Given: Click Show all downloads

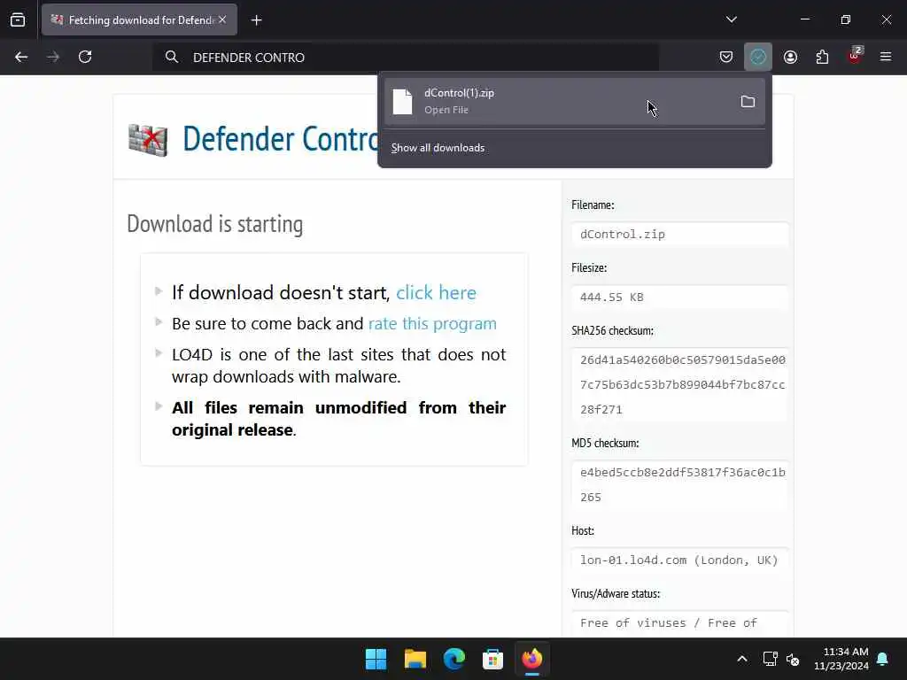Looking at the screenshot, I should (x=438, y=148).
